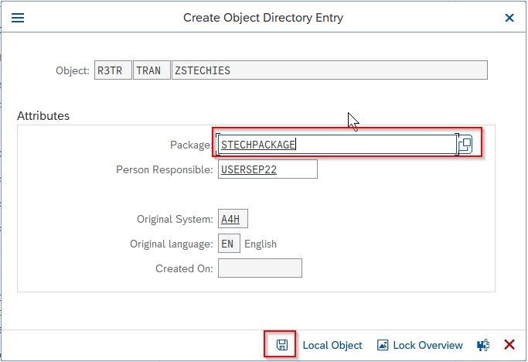
Task: Click the transport organizer icon beside Lock Overview
Action: [483, 345]
